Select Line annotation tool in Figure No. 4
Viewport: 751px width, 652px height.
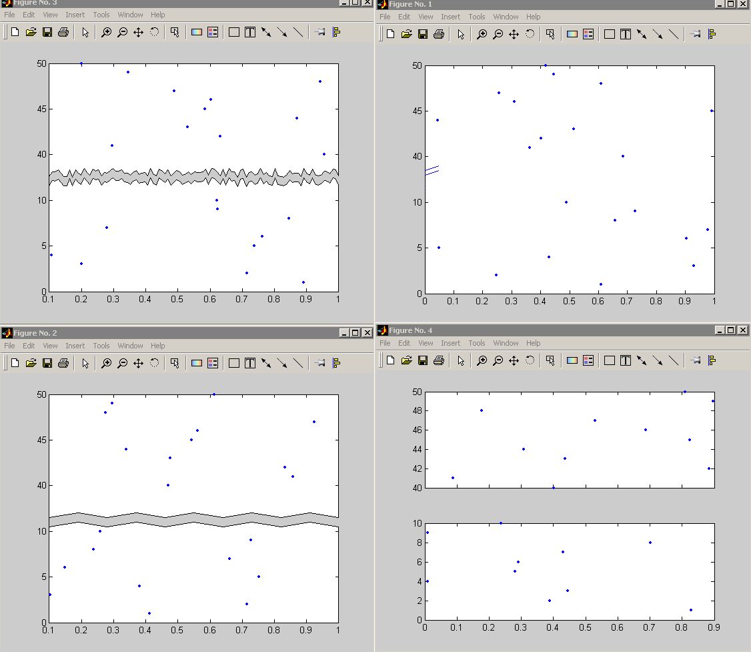[674, 360]
